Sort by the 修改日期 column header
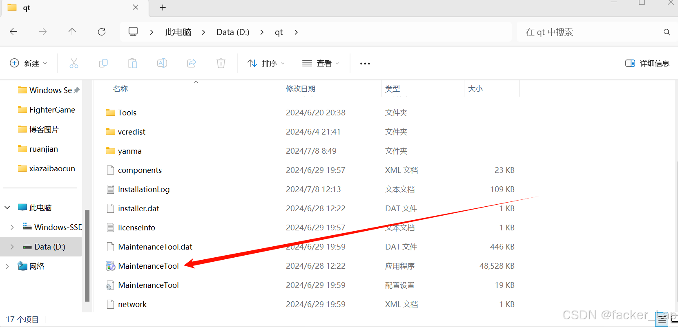 (301, 88)
